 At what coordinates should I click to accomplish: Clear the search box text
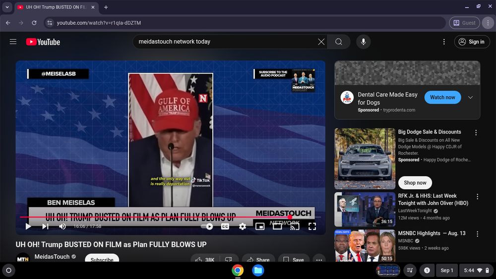(x=321, y=42)
